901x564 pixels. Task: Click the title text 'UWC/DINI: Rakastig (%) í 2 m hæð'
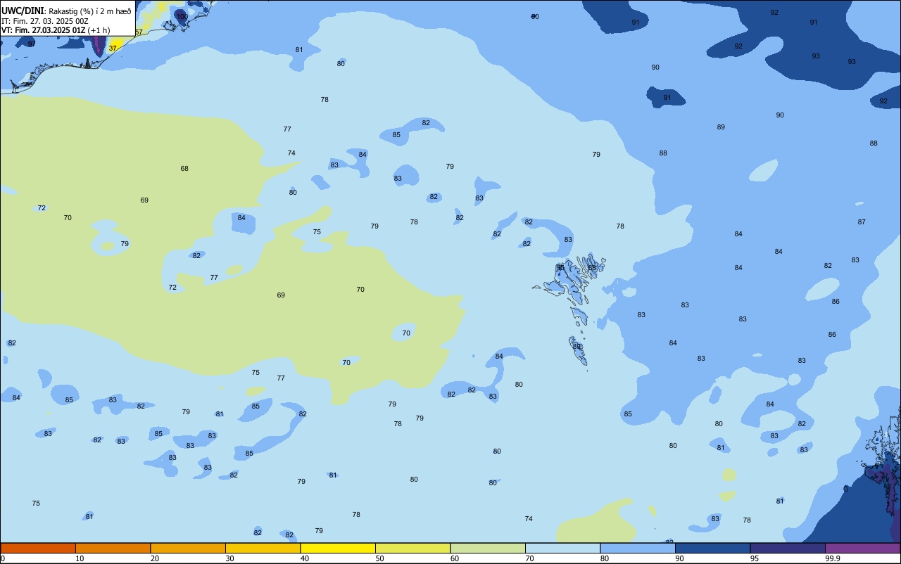point(66,11)
